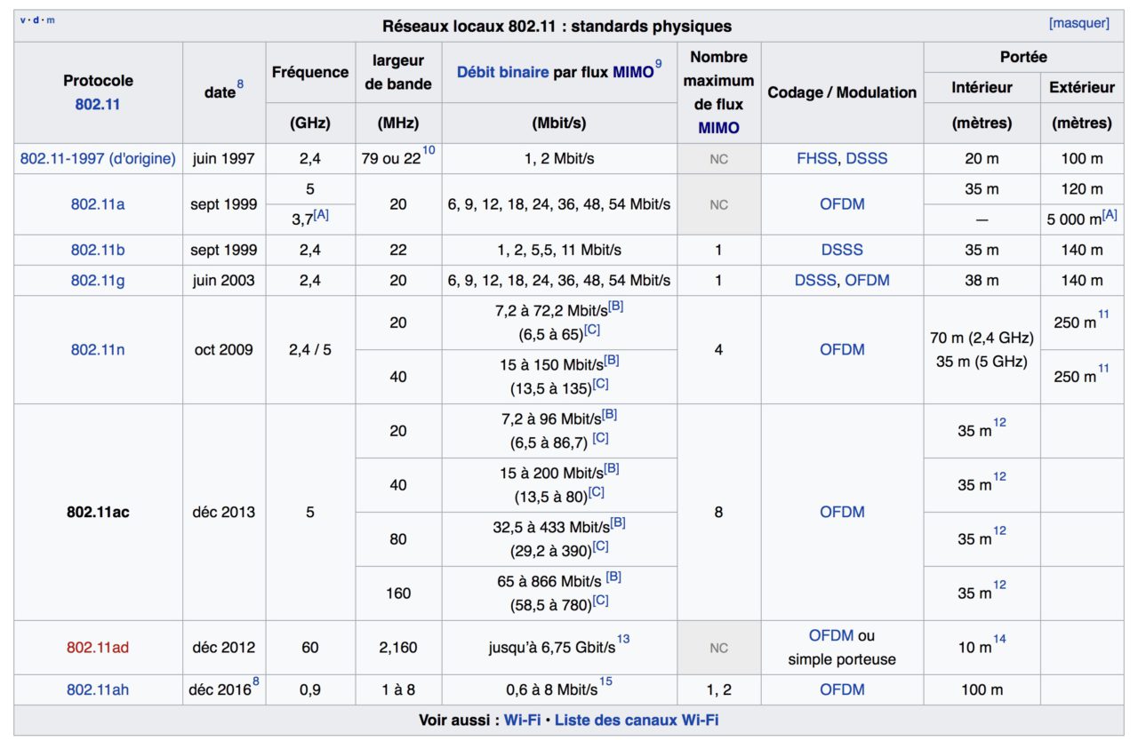The height and width of the screenshot is (741, 1138).
Task: Open the 802.11 link under Protocole
Action: (98, 104)
